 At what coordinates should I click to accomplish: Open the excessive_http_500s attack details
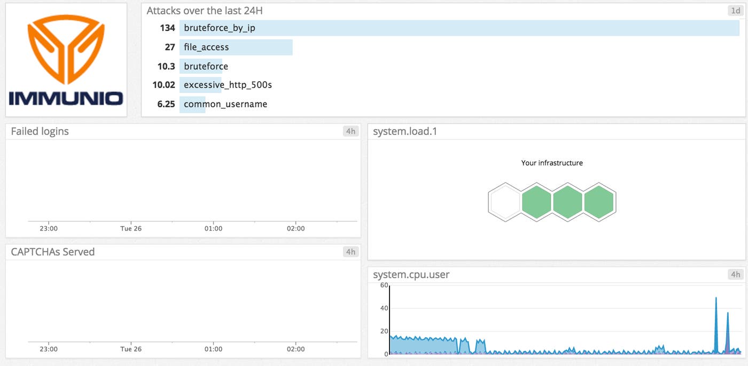227,85
